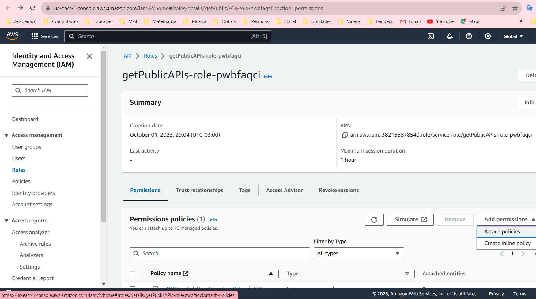Select Create inline policy option
This screenshot has height=299, width=536.
507,243
